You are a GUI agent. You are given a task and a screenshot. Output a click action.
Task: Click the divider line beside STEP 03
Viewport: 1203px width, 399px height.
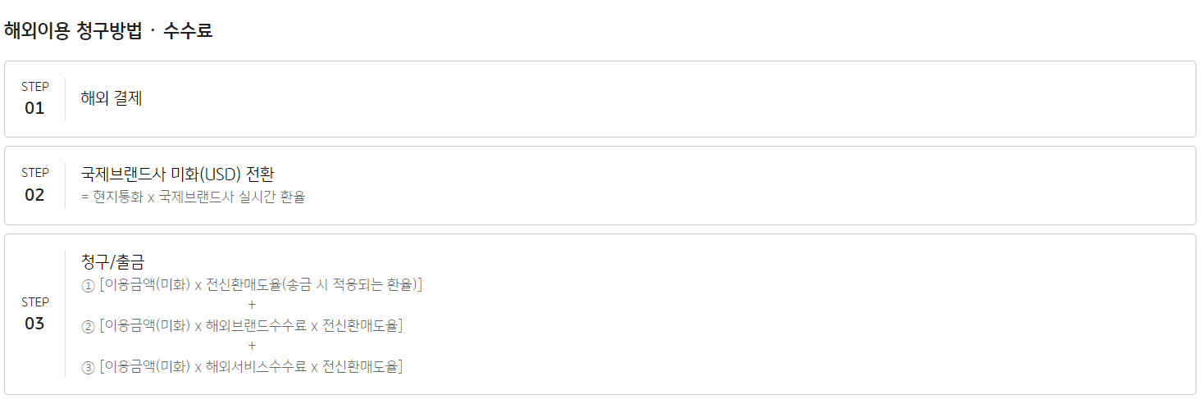[65, 315]
